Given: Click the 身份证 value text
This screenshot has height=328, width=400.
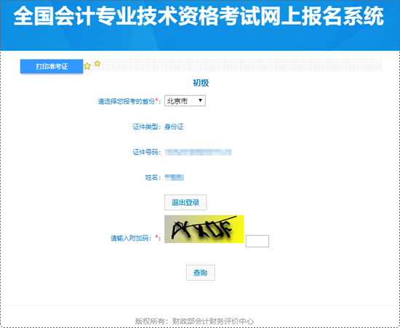Looking at the screenshot, I should pos(174,127).
